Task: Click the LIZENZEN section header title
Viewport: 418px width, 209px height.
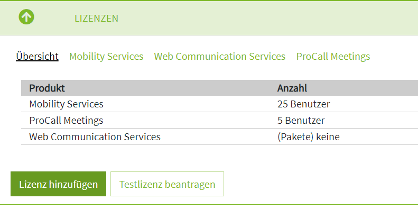Action: (x=96, y=19)
